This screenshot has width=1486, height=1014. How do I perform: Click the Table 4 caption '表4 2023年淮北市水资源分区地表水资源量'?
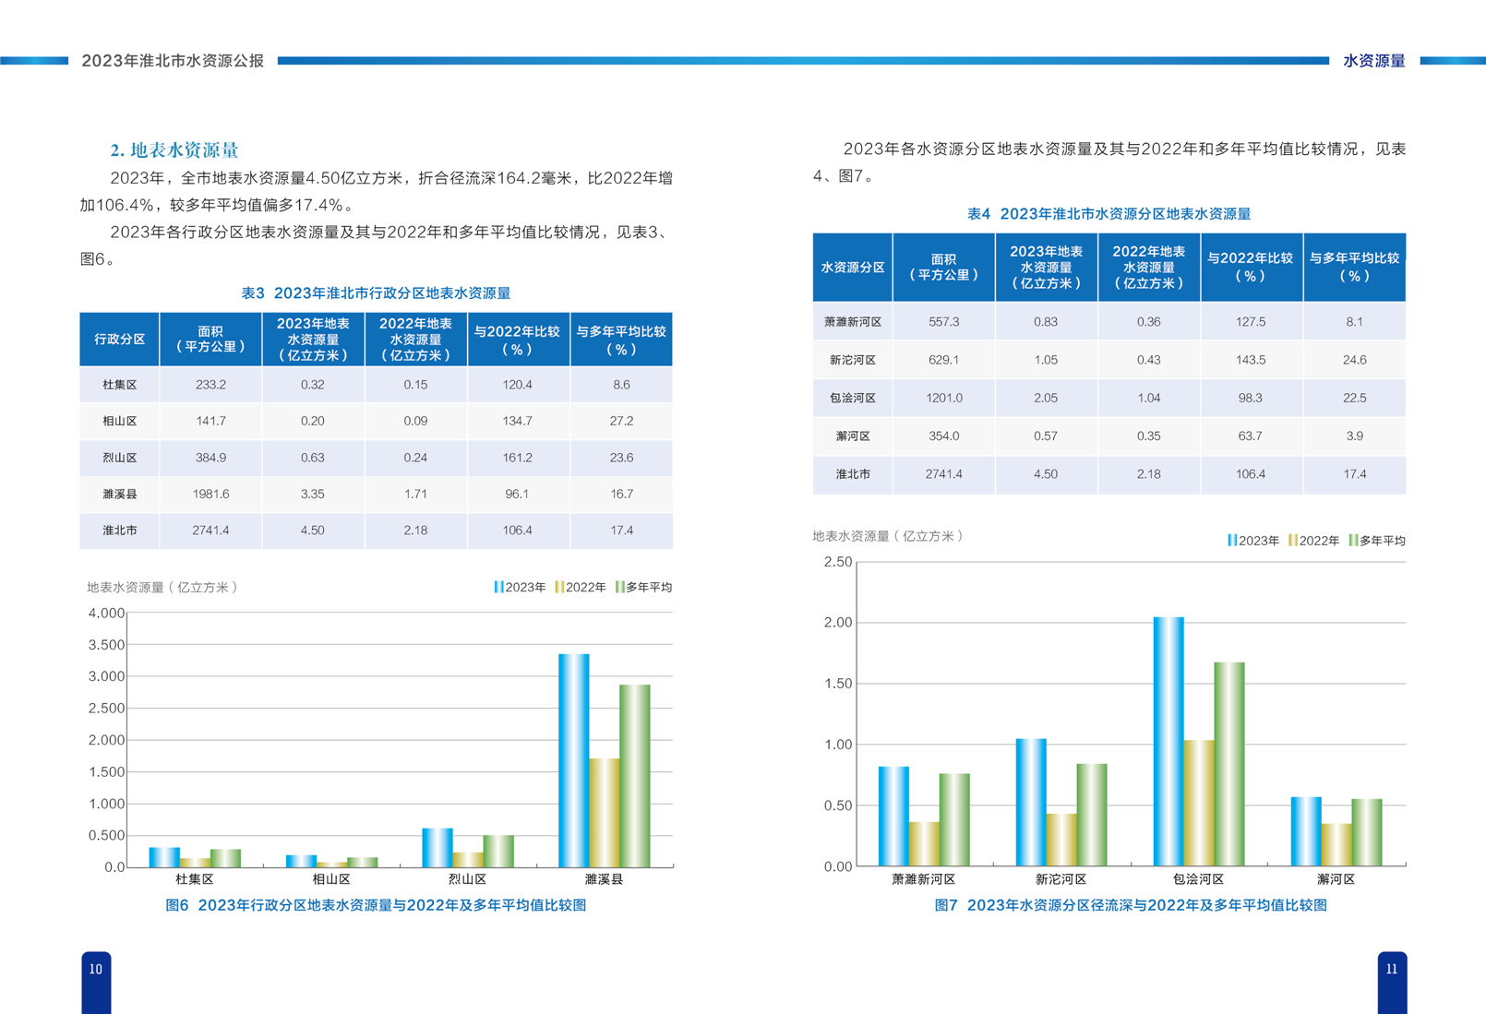(x=1109, y=214)
